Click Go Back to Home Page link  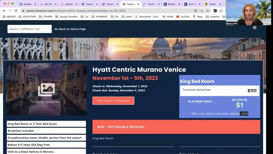coord(70,29)
